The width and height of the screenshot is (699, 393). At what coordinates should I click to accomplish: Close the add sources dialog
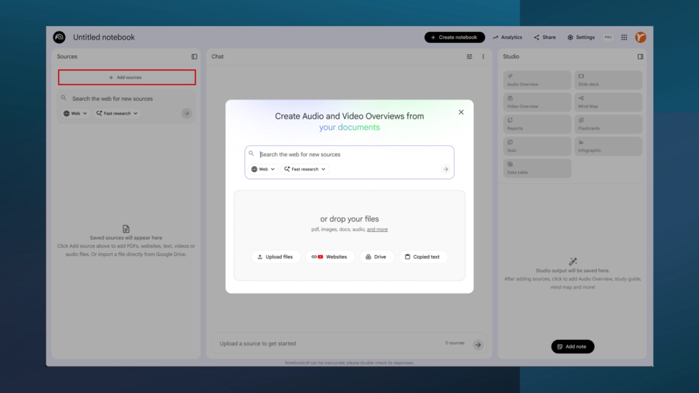461,112
